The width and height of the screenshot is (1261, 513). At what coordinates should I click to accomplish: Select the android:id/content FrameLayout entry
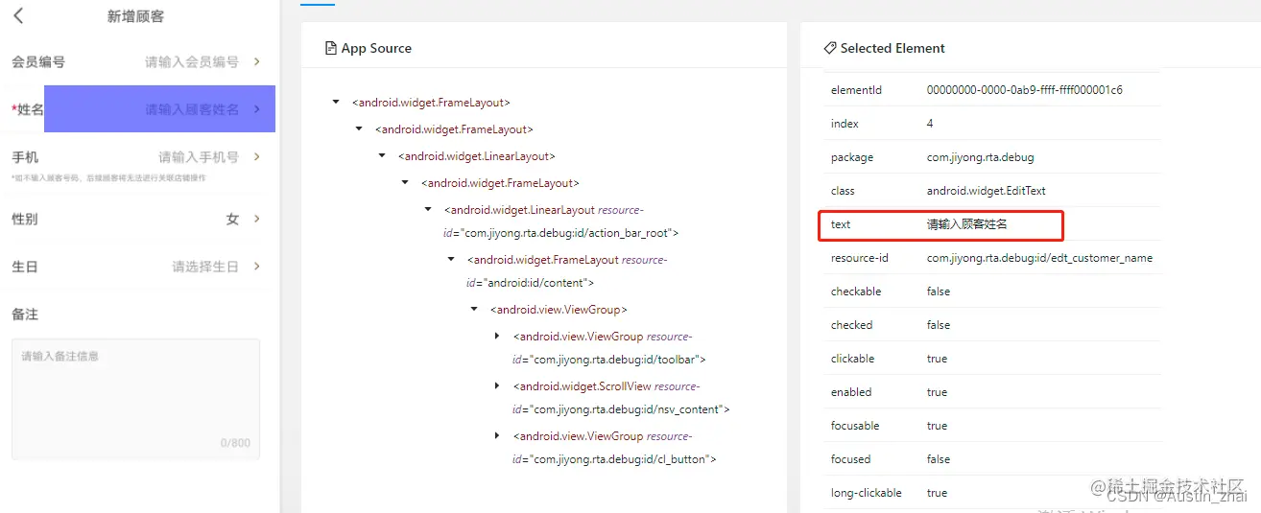567,271
